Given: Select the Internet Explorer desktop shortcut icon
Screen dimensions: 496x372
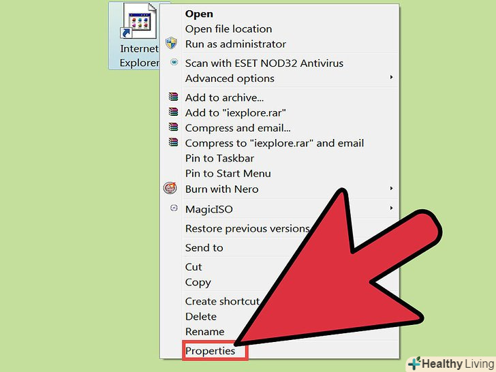Looking at the screenshot, I should (x=139, y=22).
